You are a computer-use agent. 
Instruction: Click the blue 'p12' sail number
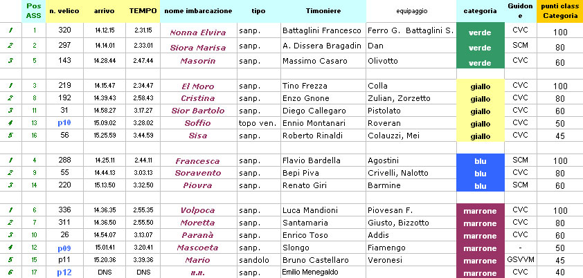[x=64, y=272]
